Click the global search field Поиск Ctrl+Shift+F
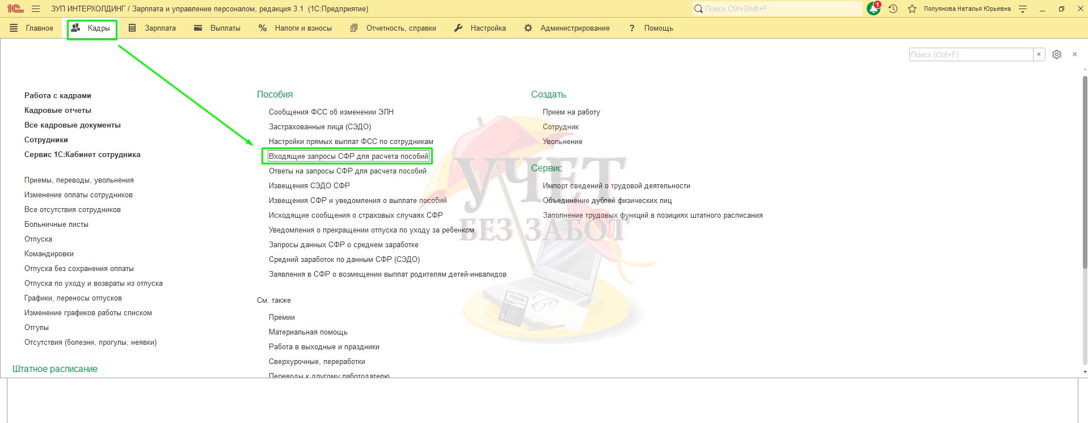Viewport: 1088px width, 423px height. [x=777, y=9]
